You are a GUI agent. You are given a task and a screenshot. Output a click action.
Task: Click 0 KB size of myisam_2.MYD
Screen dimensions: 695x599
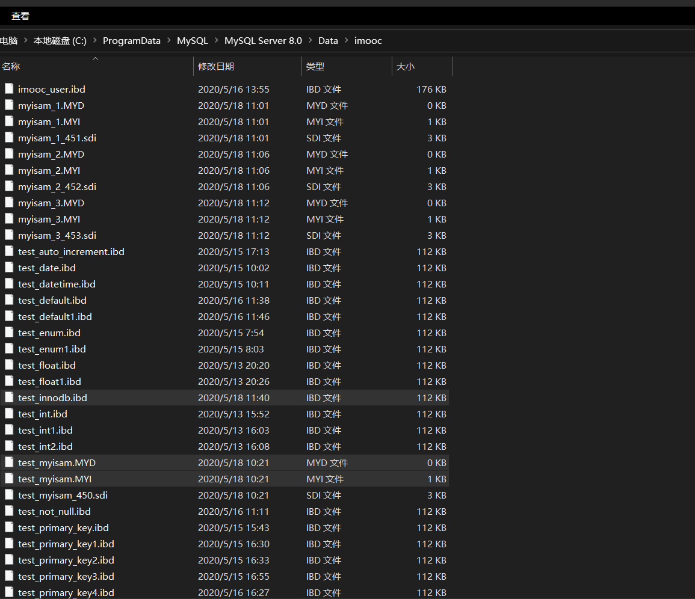(x=437, y=154)
